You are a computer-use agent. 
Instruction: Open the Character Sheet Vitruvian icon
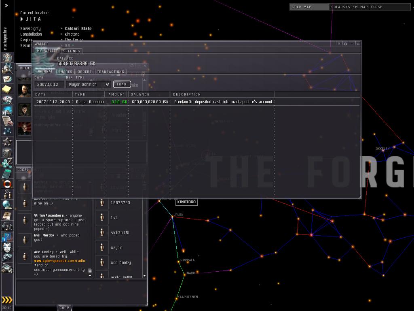pyautogui.click(x=7, y=58)
